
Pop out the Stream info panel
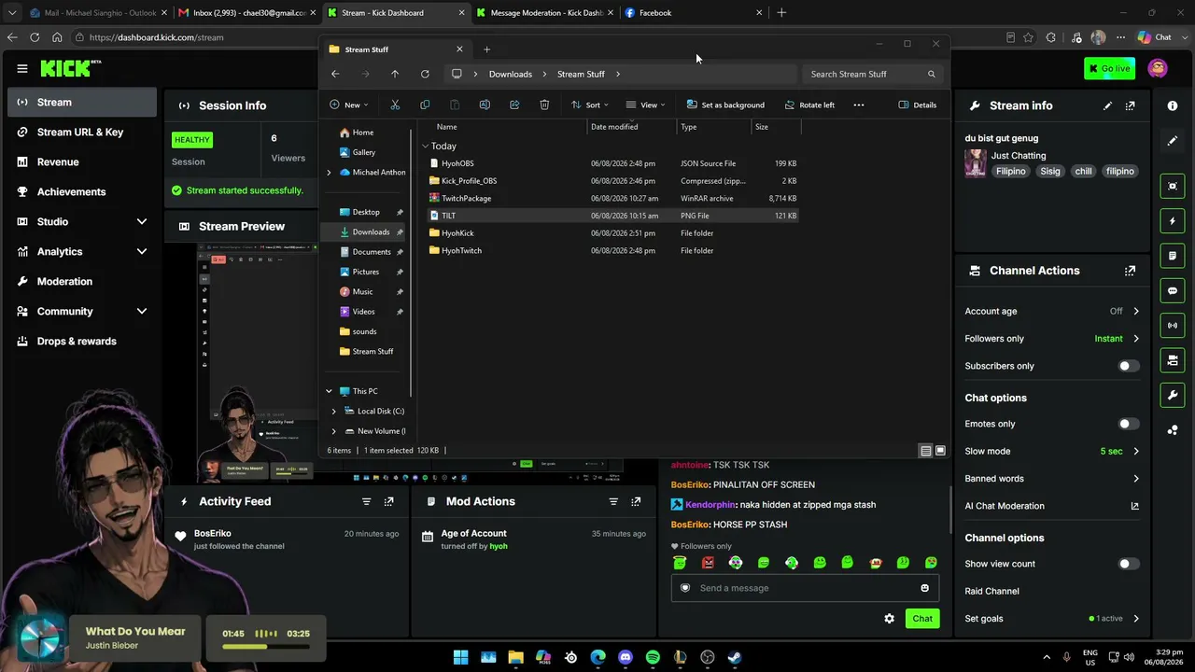pos(1130,105)
